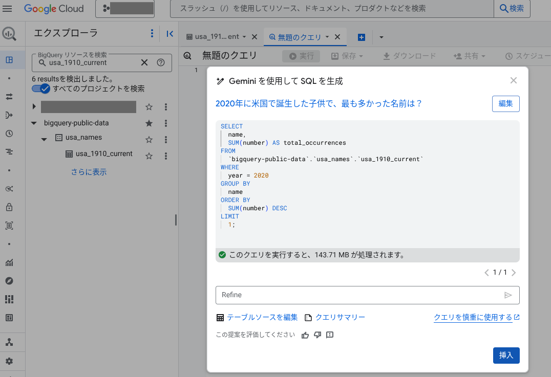Go to the next suggestion
Image resolution: width=551 pixels, height=377 pixels.
(514, 273)
